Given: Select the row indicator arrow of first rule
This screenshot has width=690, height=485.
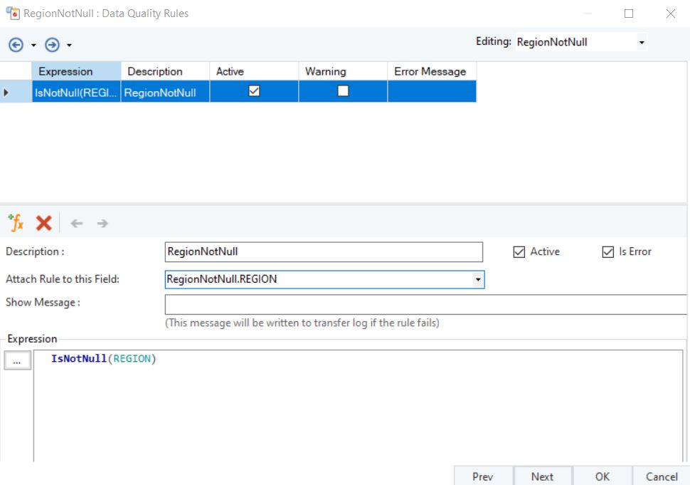Looking at the screenshot, I should pyautogui.click(x=7, y=92).
